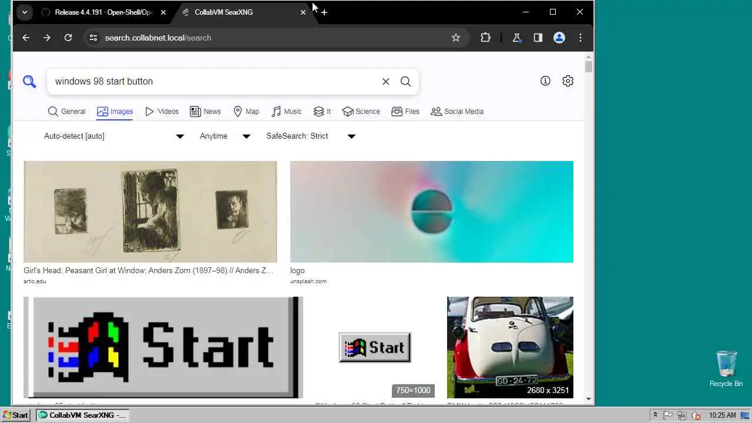Submit the search with the magnifier button
The height and width of the screenshot is (423, 752).
click(x=405, y=82)
